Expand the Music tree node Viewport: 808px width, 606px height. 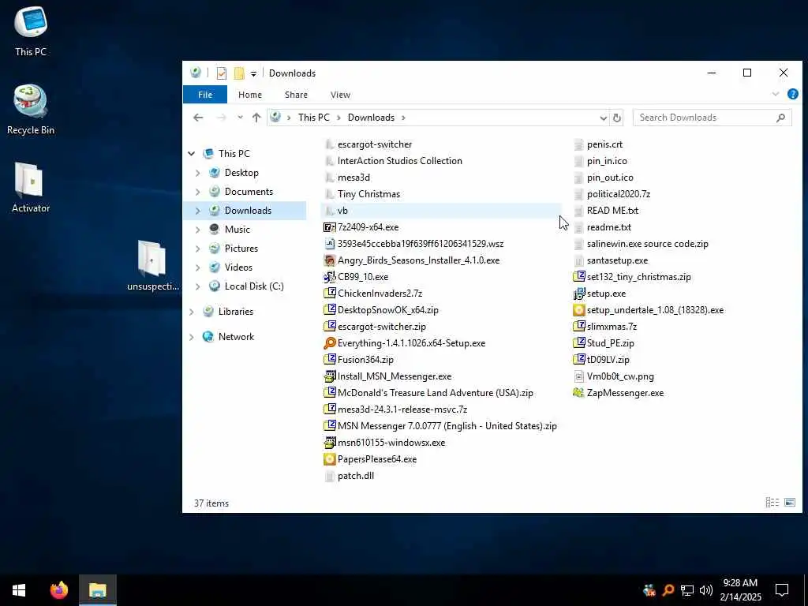coord(198,230)
